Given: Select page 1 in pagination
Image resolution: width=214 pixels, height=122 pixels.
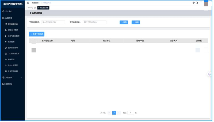Looking at the screenshot, I should point(114,113).
